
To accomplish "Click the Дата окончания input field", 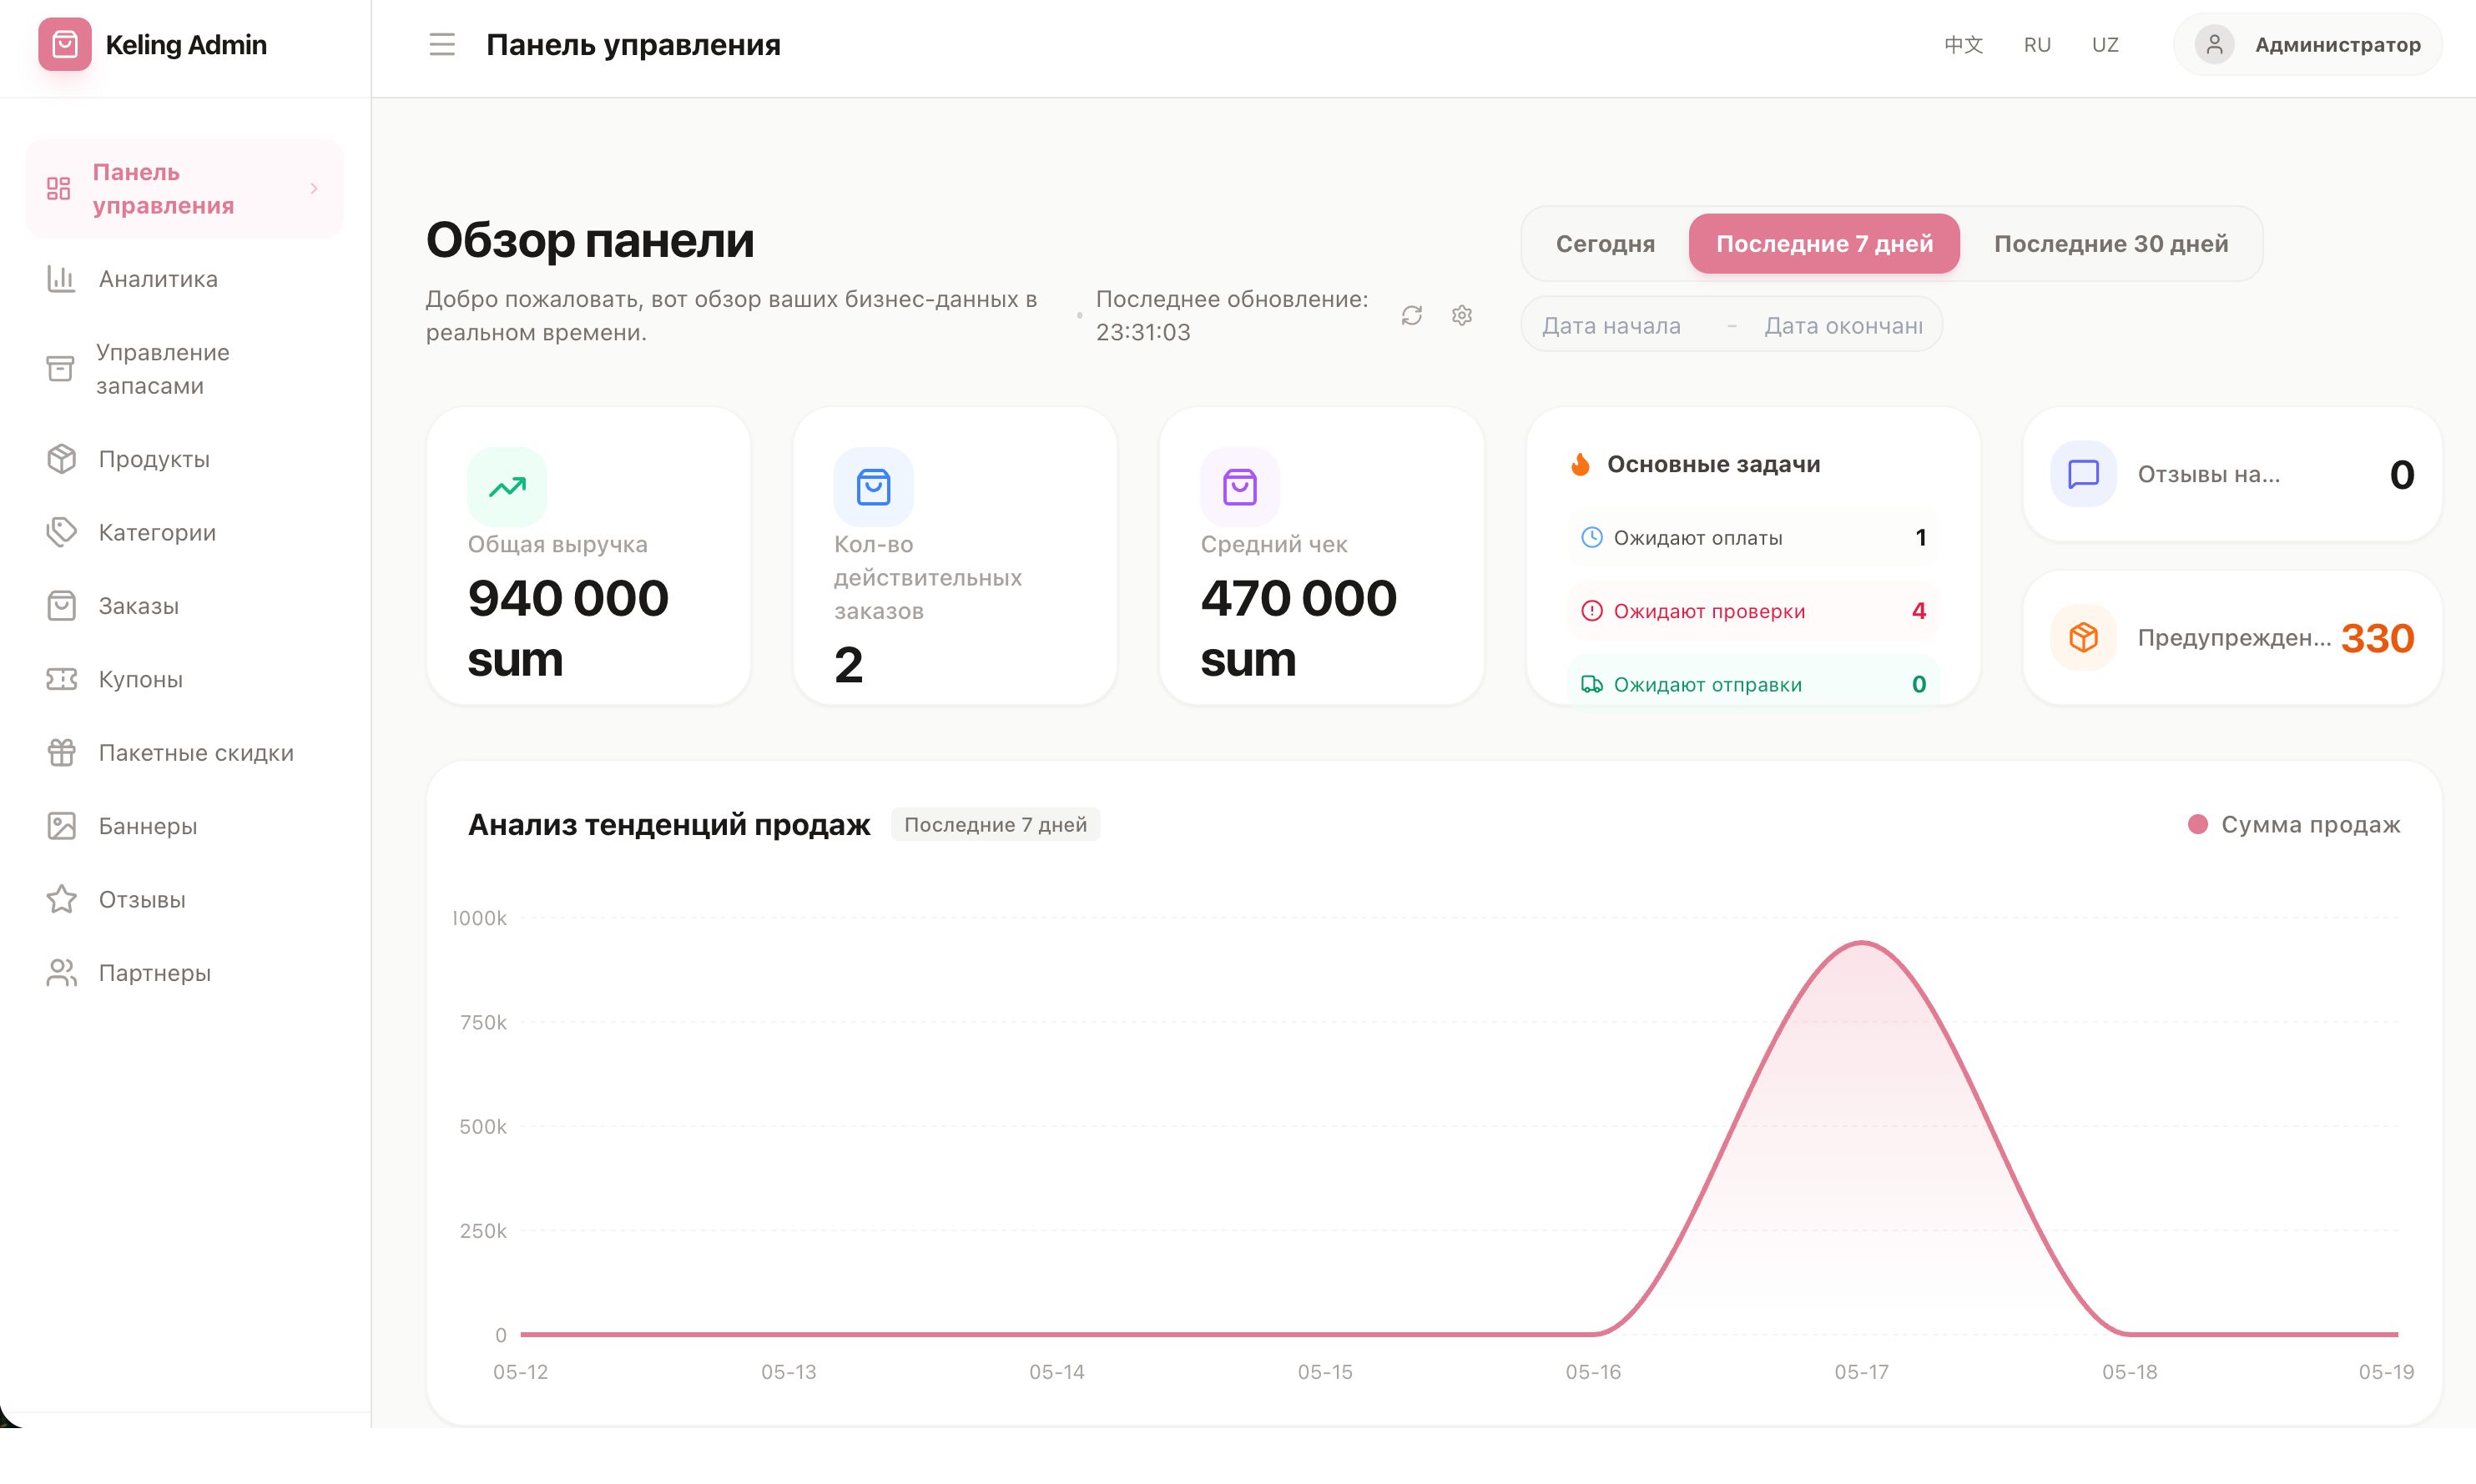I will click(x=1843, y=326).
